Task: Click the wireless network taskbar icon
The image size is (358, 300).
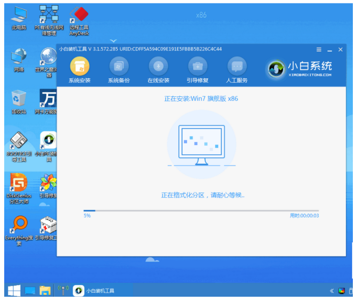Action: [63, 291]
